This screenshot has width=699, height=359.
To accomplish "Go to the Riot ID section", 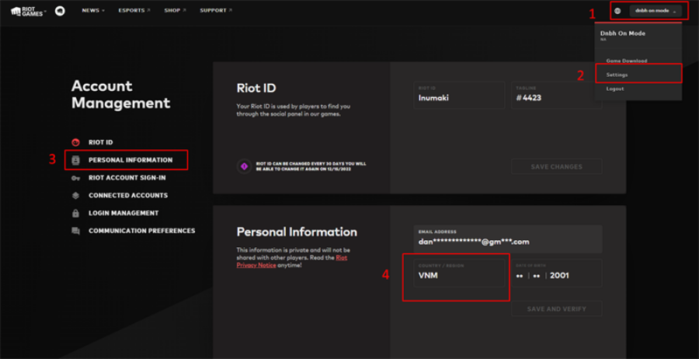I will pyautogui.click(x=100, y=142).
